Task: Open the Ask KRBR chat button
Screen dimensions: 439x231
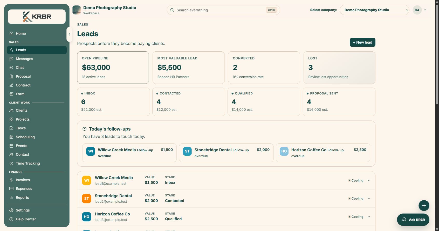Action: click(413, 220)
